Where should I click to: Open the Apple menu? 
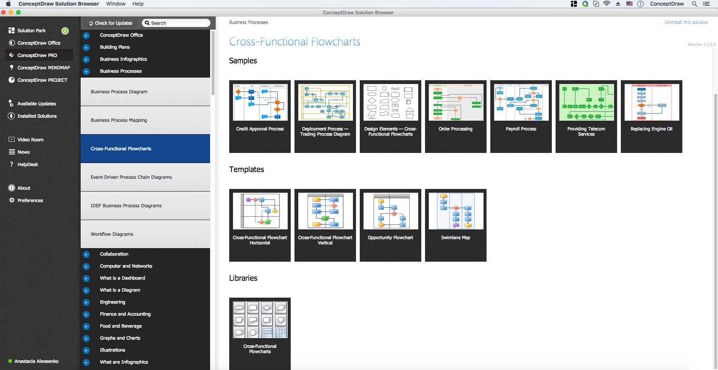pyautogui.click(x=8, y=4)
